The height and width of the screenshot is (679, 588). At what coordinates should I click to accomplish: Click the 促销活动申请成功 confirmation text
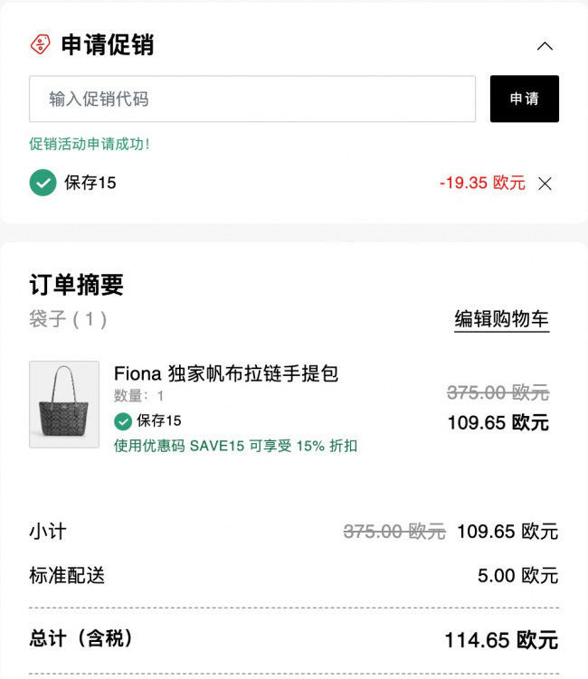click(90, 144)
